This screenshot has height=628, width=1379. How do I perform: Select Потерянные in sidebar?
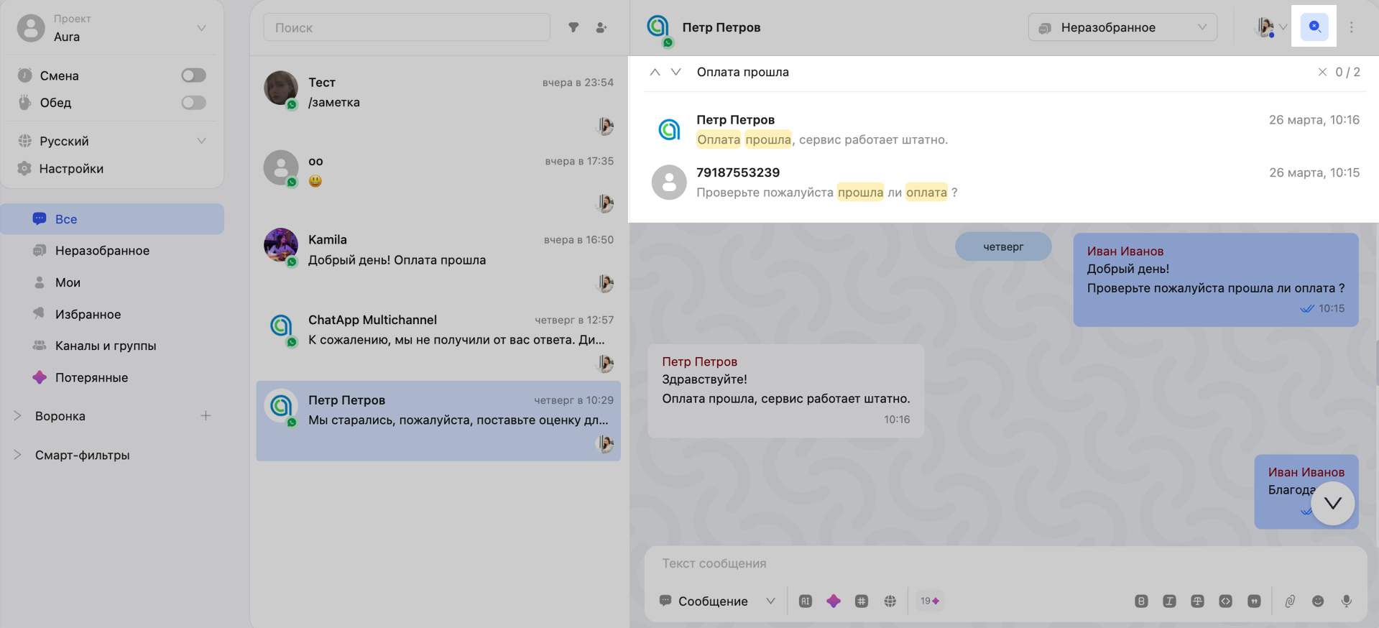click(91, 377)
